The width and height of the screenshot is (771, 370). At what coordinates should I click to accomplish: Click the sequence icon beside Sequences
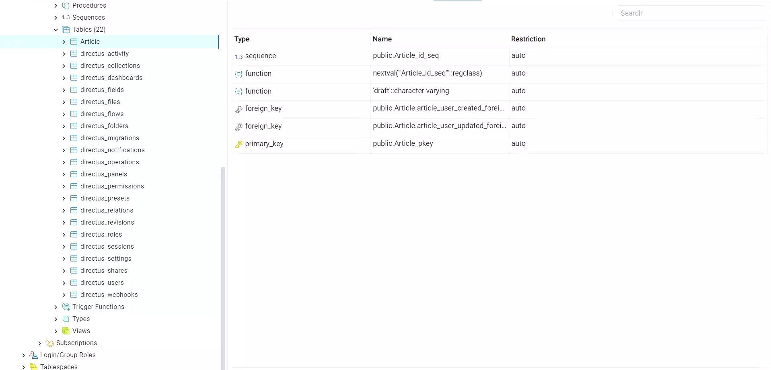point(65,18)
